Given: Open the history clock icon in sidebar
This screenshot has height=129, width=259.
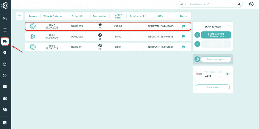Looking at the screenshot, I should click(x=5, y=75).
